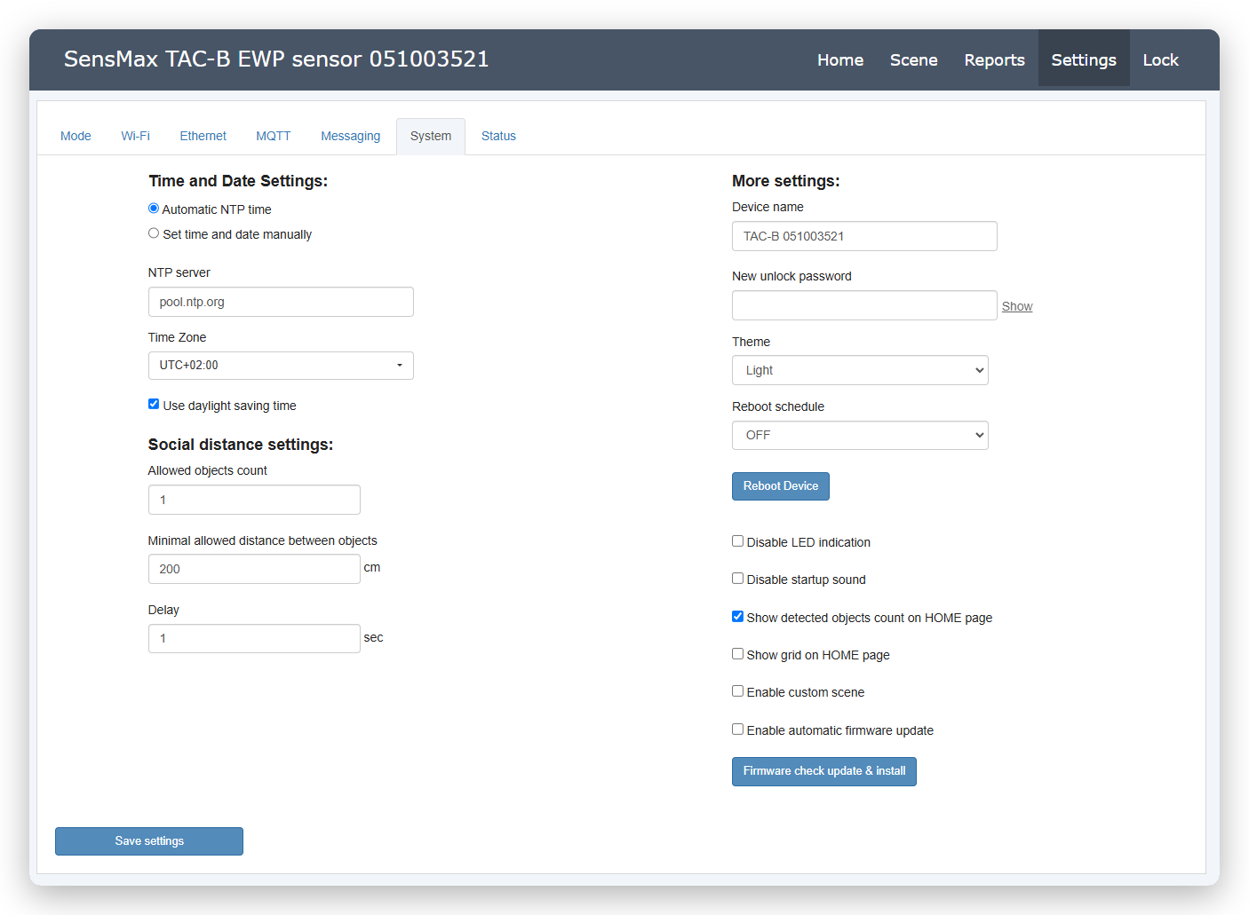Click Lock in top navigation

point(1160,59)
